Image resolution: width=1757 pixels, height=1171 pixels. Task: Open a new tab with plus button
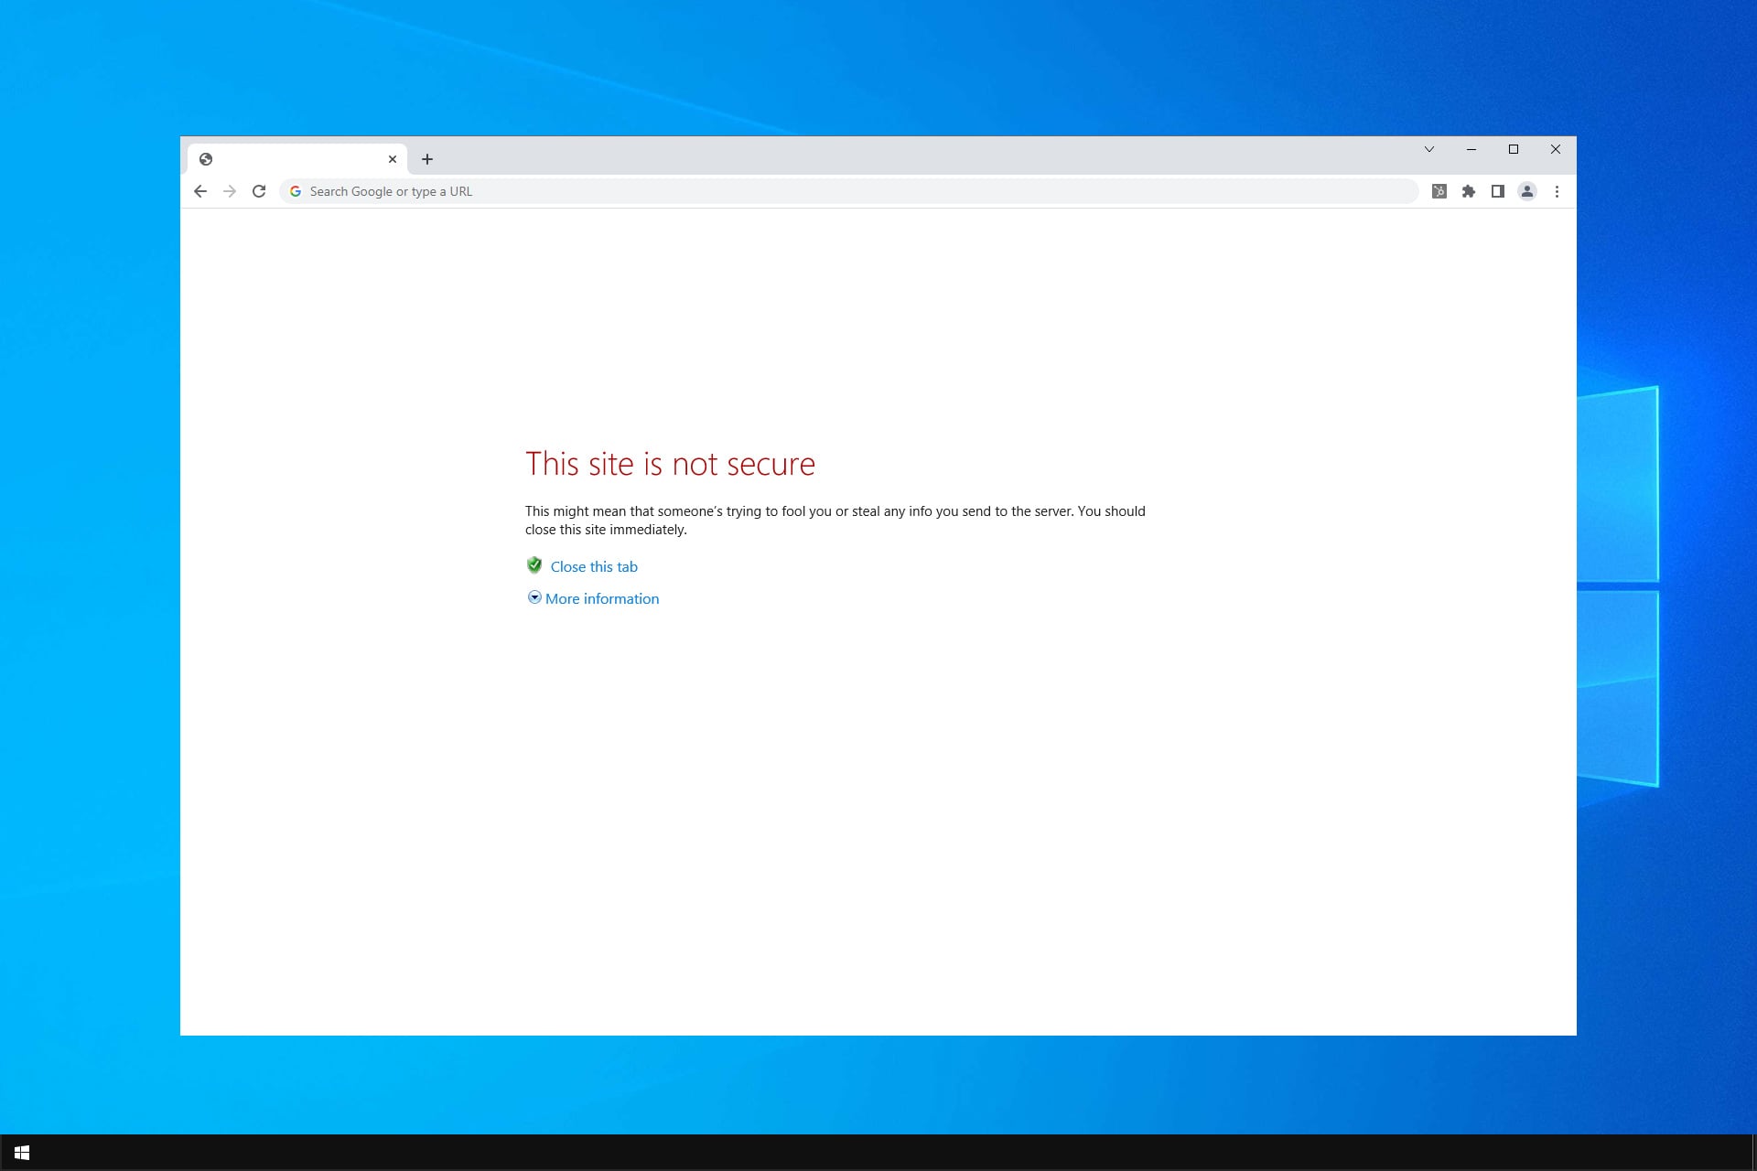pyautogui.click(x=427, y=159)
